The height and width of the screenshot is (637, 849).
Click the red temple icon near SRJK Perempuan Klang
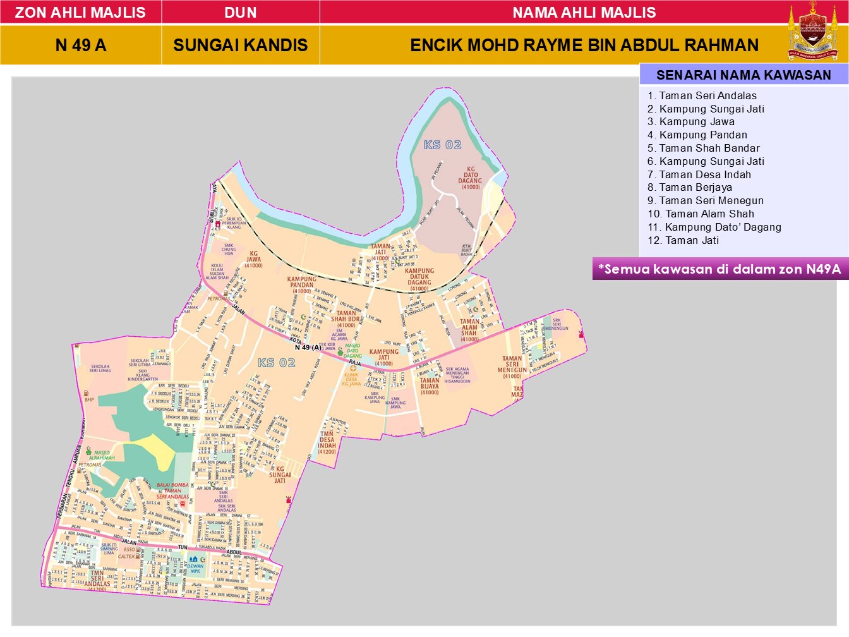click(218, 224)
